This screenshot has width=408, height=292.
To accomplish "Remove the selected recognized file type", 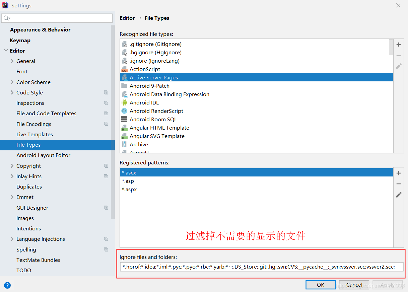I will pos(399,55).
